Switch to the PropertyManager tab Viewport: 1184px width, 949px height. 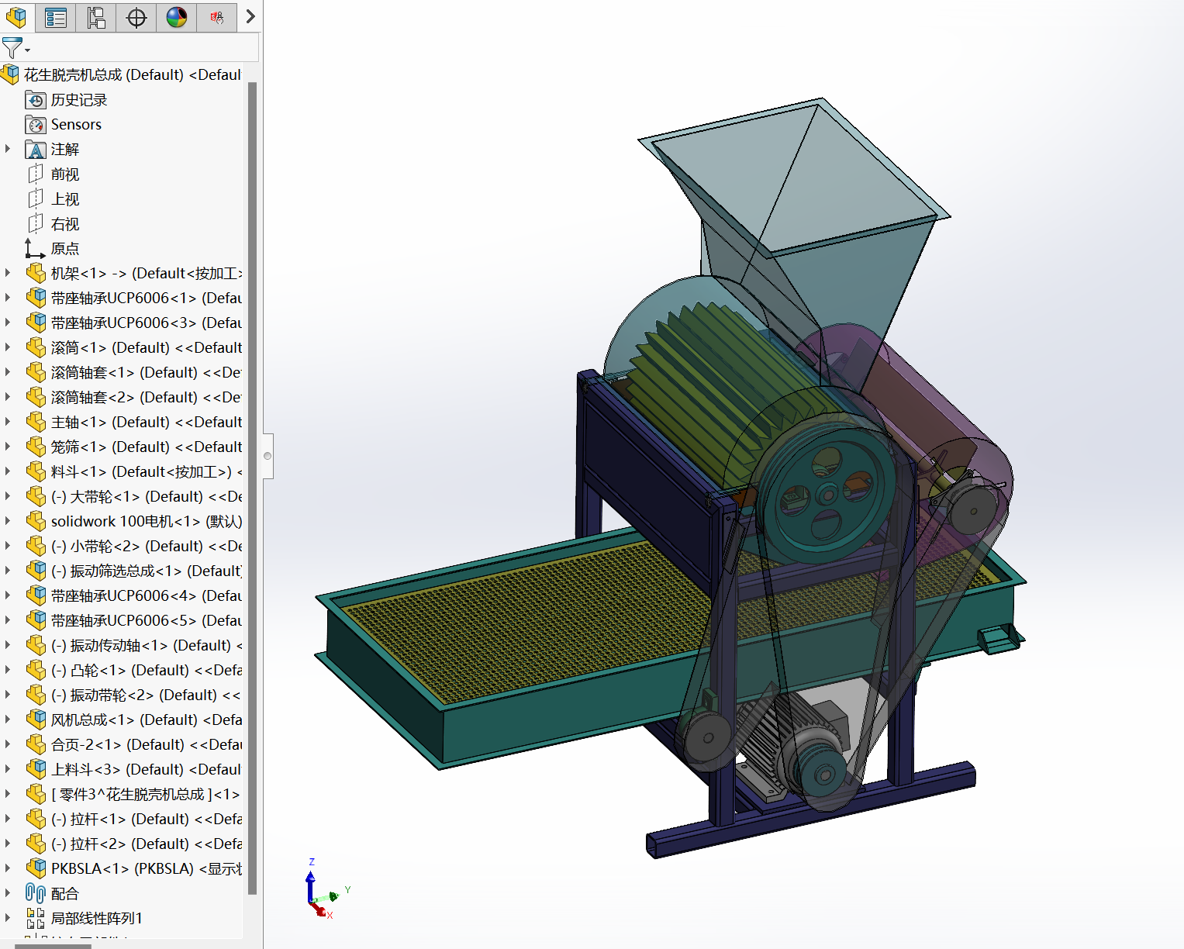[x=56, y=17]
